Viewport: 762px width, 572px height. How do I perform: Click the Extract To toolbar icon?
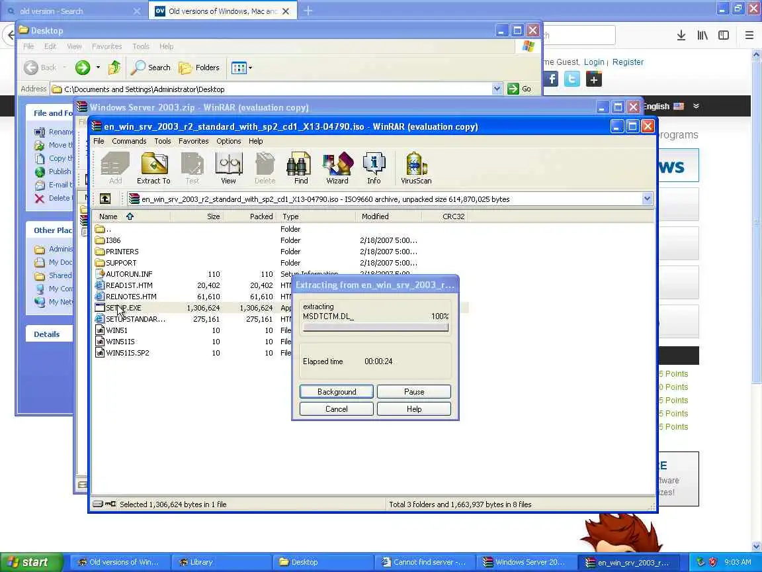click(153, 168)
